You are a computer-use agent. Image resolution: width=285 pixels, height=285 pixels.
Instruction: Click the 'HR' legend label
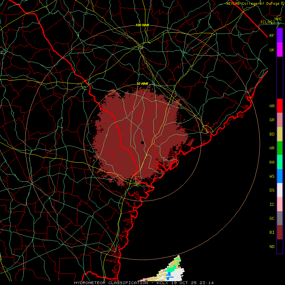point(272,148)
